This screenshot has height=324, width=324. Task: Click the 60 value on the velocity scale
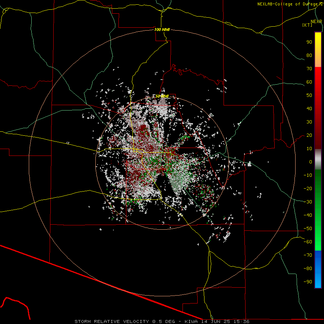[309, 82]
